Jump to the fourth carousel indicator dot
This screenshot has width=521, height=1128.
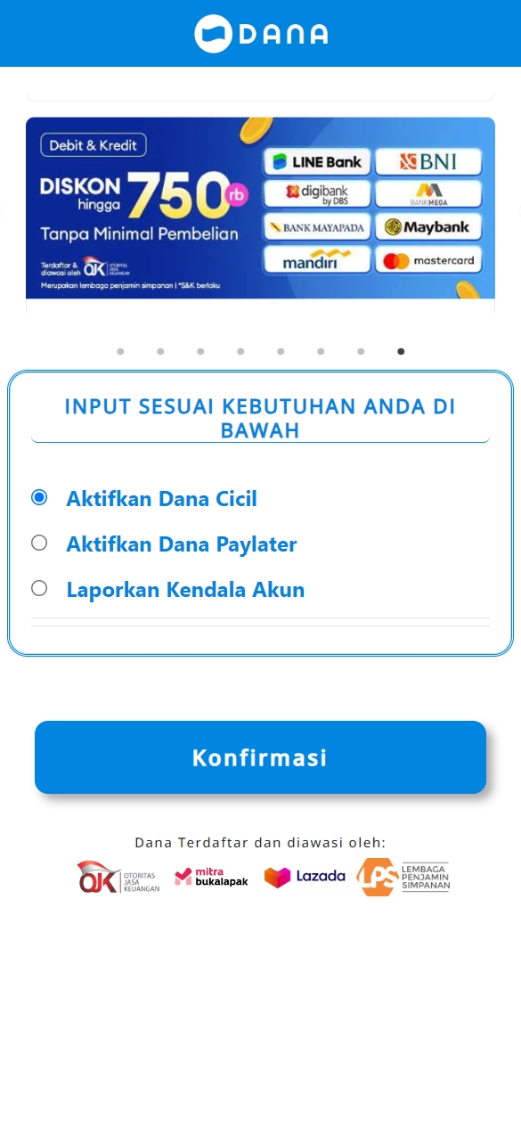pos(240,351)
